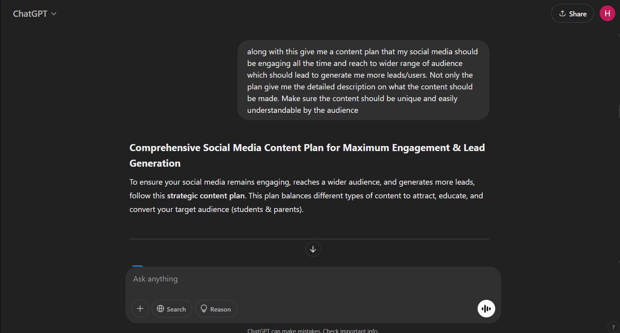This screenshot has height=333, width=620.
Task: Start voice mode with the waveform button
Action: click(x=486, y=309)
